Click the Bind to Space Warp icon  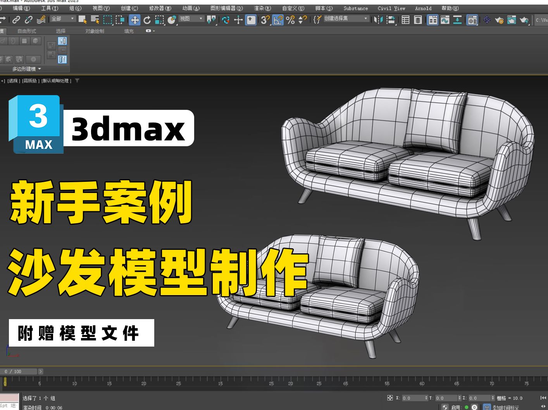[x=41, y=19]
